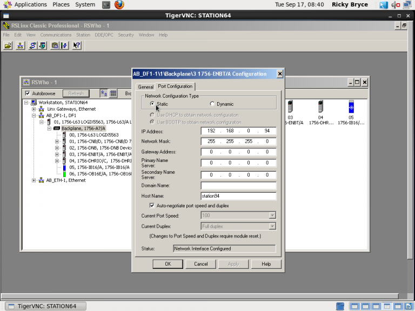Viewport: 415px width, 311px height.
Task: Open the Security menu
Action: click(126, 35)
